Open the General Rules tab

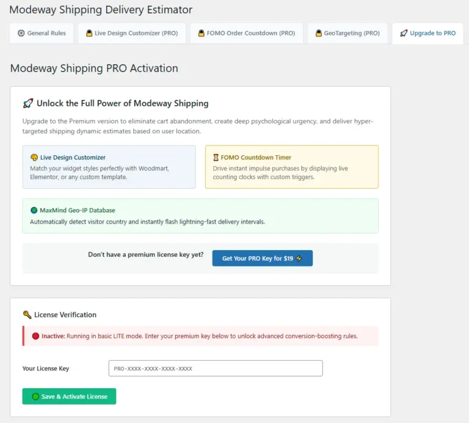click(42, 33)
